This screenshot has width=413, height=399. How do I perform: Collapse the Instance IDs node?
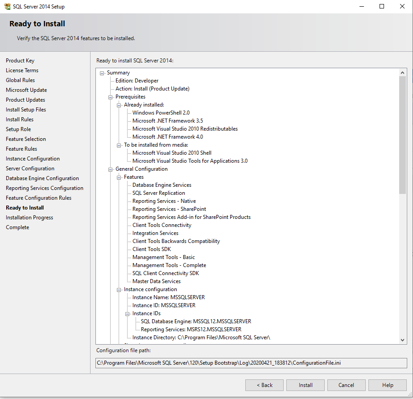click(127, 314)
